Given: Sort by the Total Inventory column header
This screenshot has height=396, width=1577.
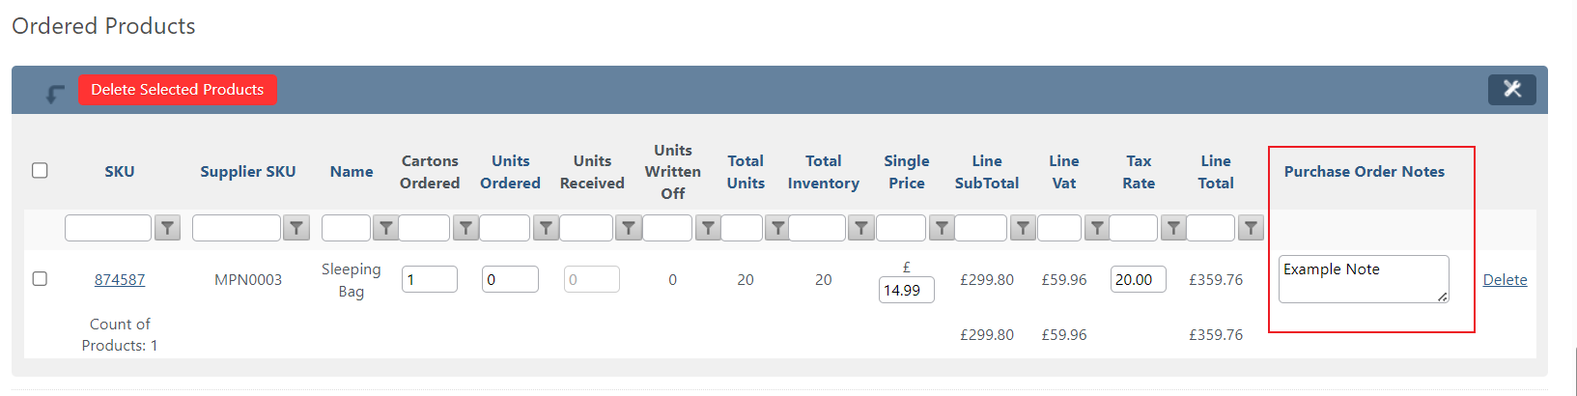Looking at the screenshot, I should click(824, 172).
